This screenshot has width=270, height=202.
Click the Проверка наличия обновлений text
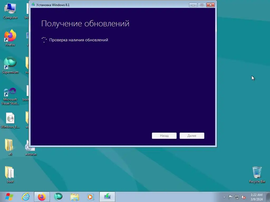tap(79, 40)
